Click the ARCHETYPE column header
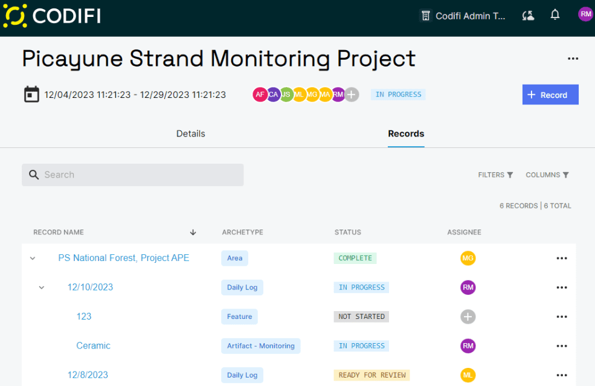The width and height of the screenshot is (595, 386). pyautogui.click(x=242, y=233)
